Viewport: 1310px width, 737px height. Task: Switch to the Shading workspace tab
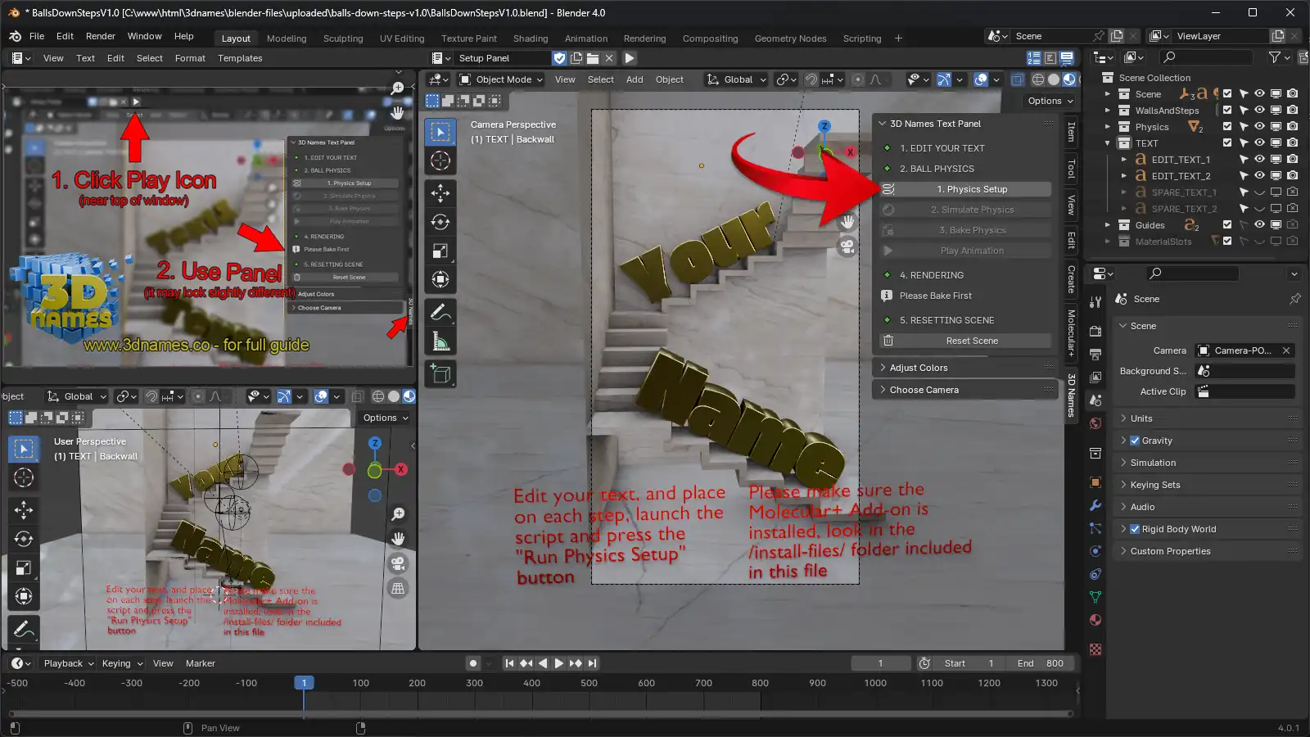[x=531, y=38]
